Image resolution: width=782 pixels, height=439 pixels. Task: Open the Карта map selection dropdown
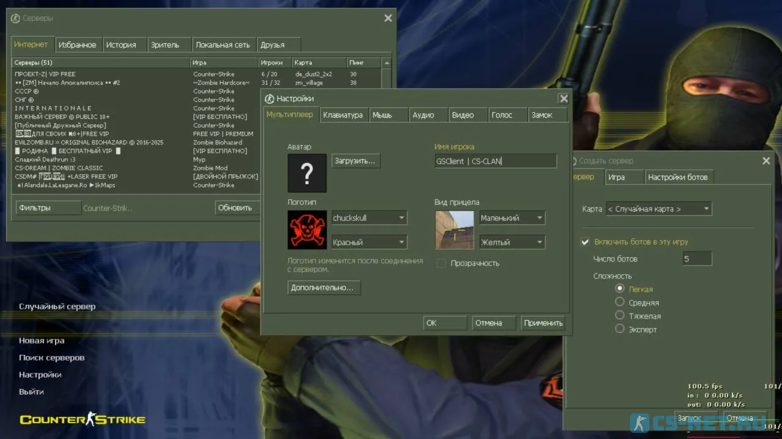[659, 209]
